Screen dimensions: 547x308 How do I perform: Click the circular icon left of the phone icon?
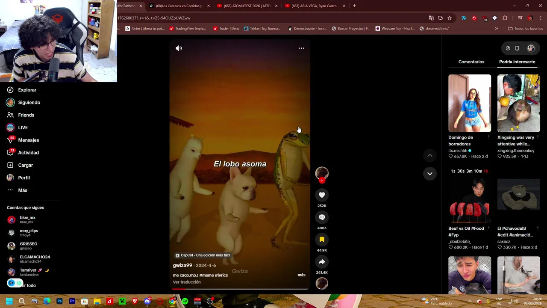508,48
